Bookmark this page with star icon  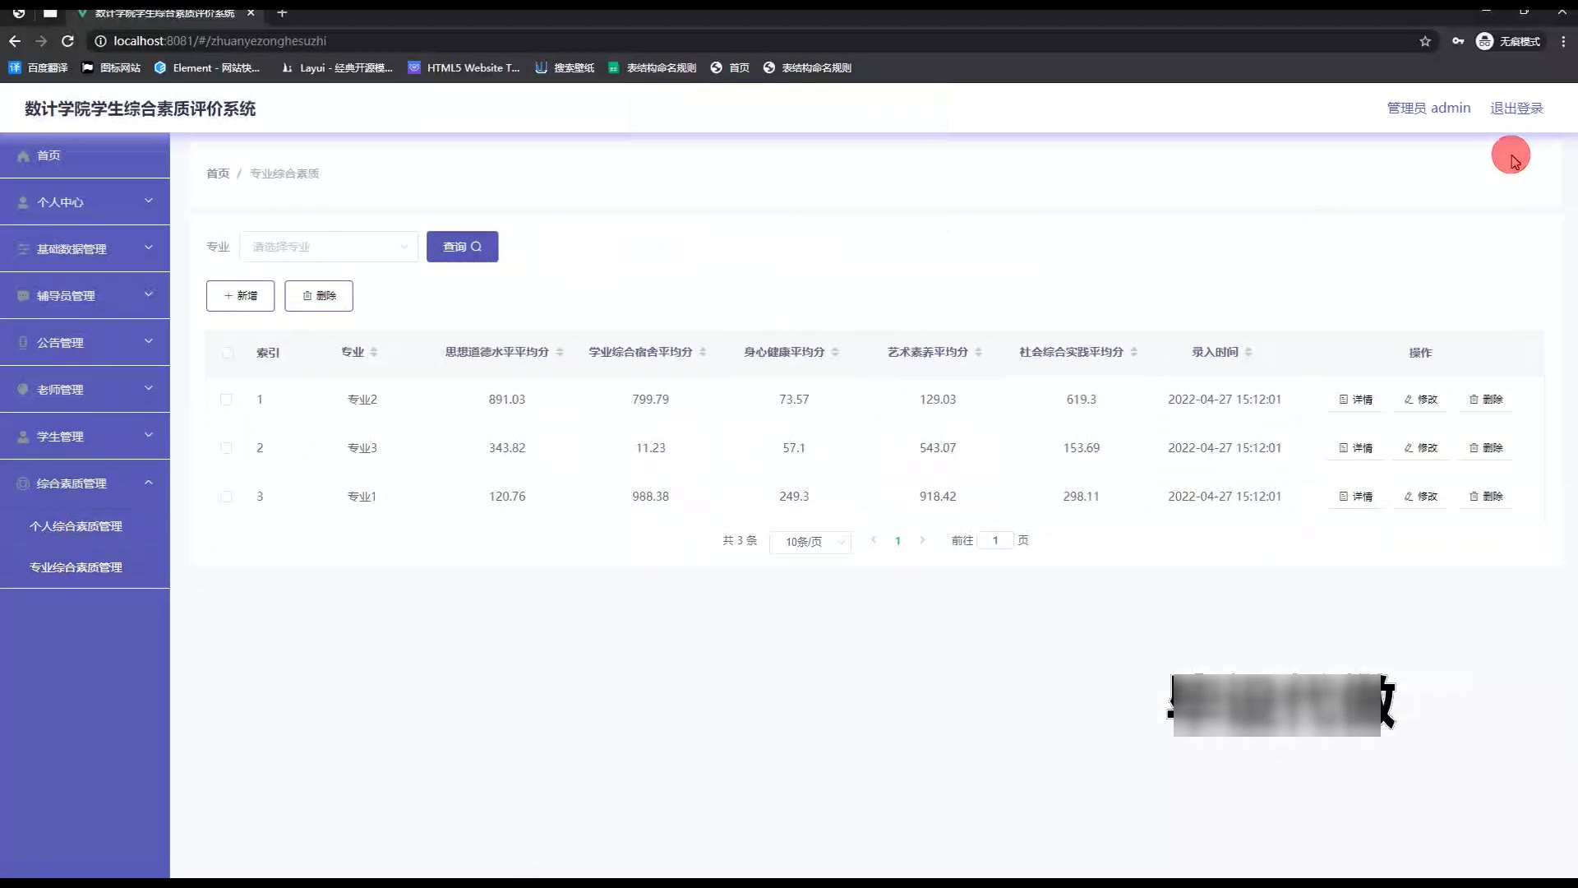pos(1425,41)
